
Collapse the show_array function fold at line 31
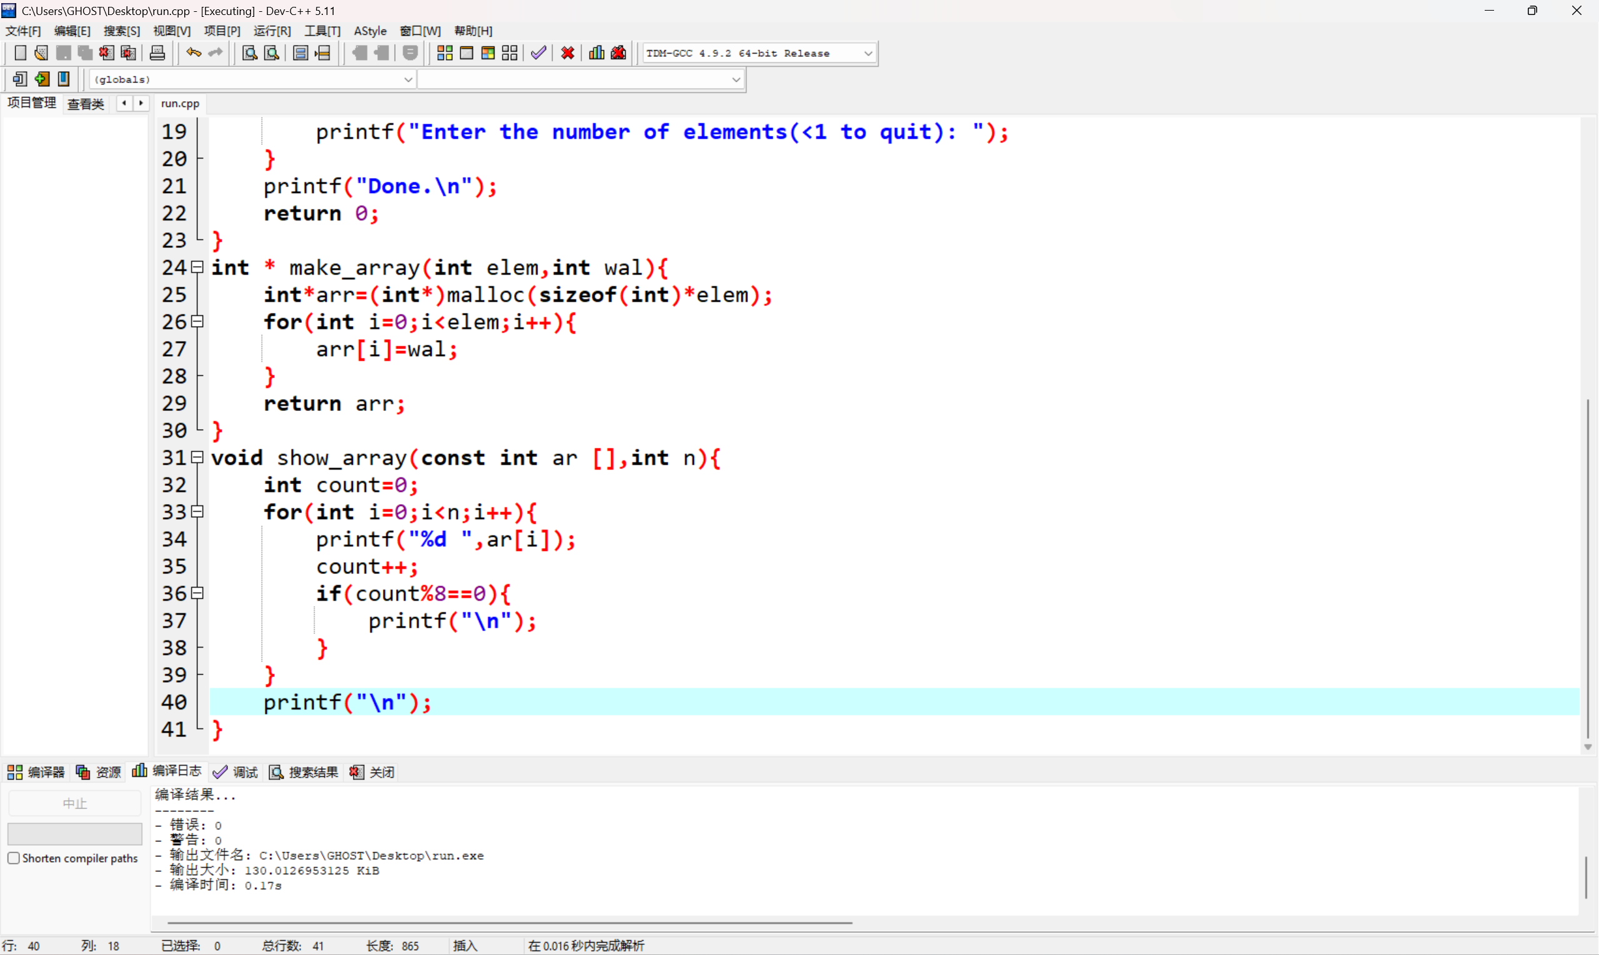tap(198, 458)
